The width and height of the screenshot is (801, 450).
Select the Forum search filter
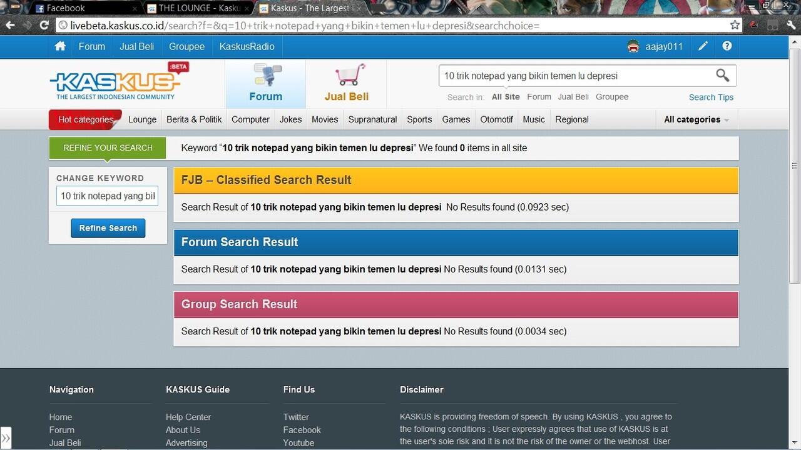[539, 97]
